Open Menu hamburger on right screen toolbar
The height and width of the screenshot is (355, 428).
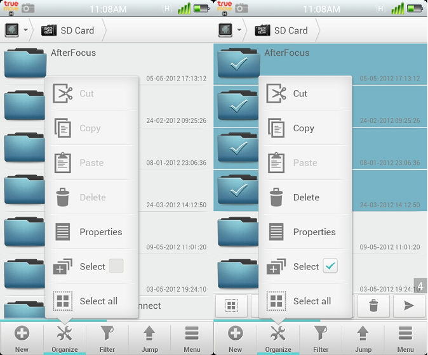[406, 337]
